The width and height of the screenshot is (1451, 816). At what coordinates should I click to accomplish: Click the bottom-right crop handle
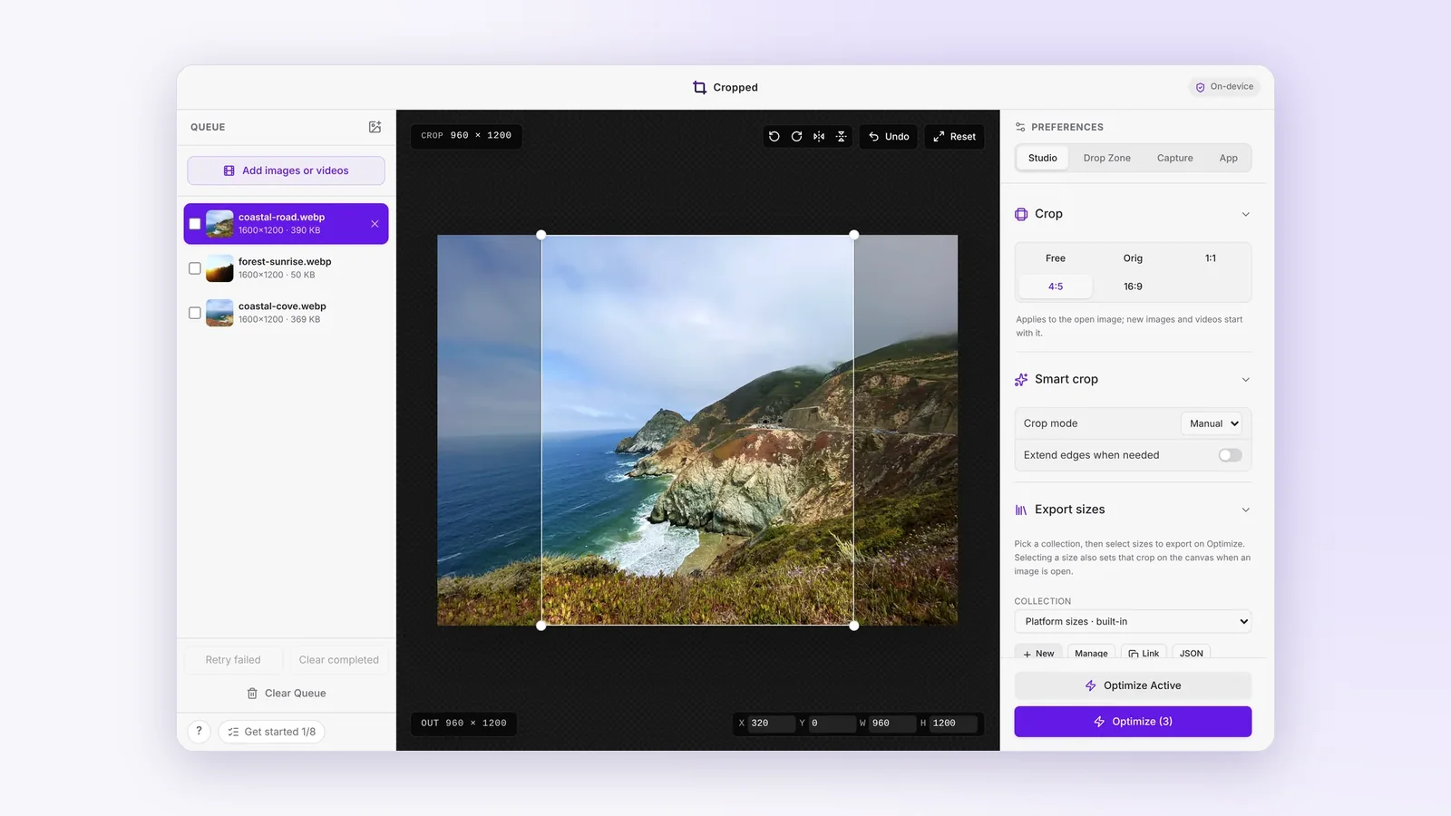[853, 626]
